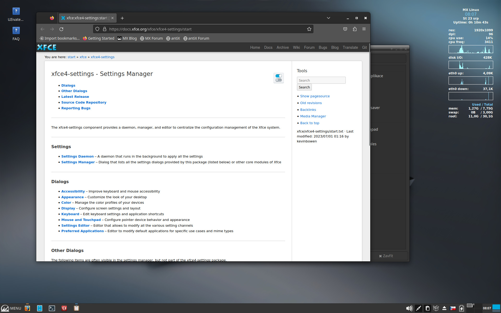The width and height of the screenshot is (501, 313).
Task: Click the Show pagesource link
Action: 315,96
